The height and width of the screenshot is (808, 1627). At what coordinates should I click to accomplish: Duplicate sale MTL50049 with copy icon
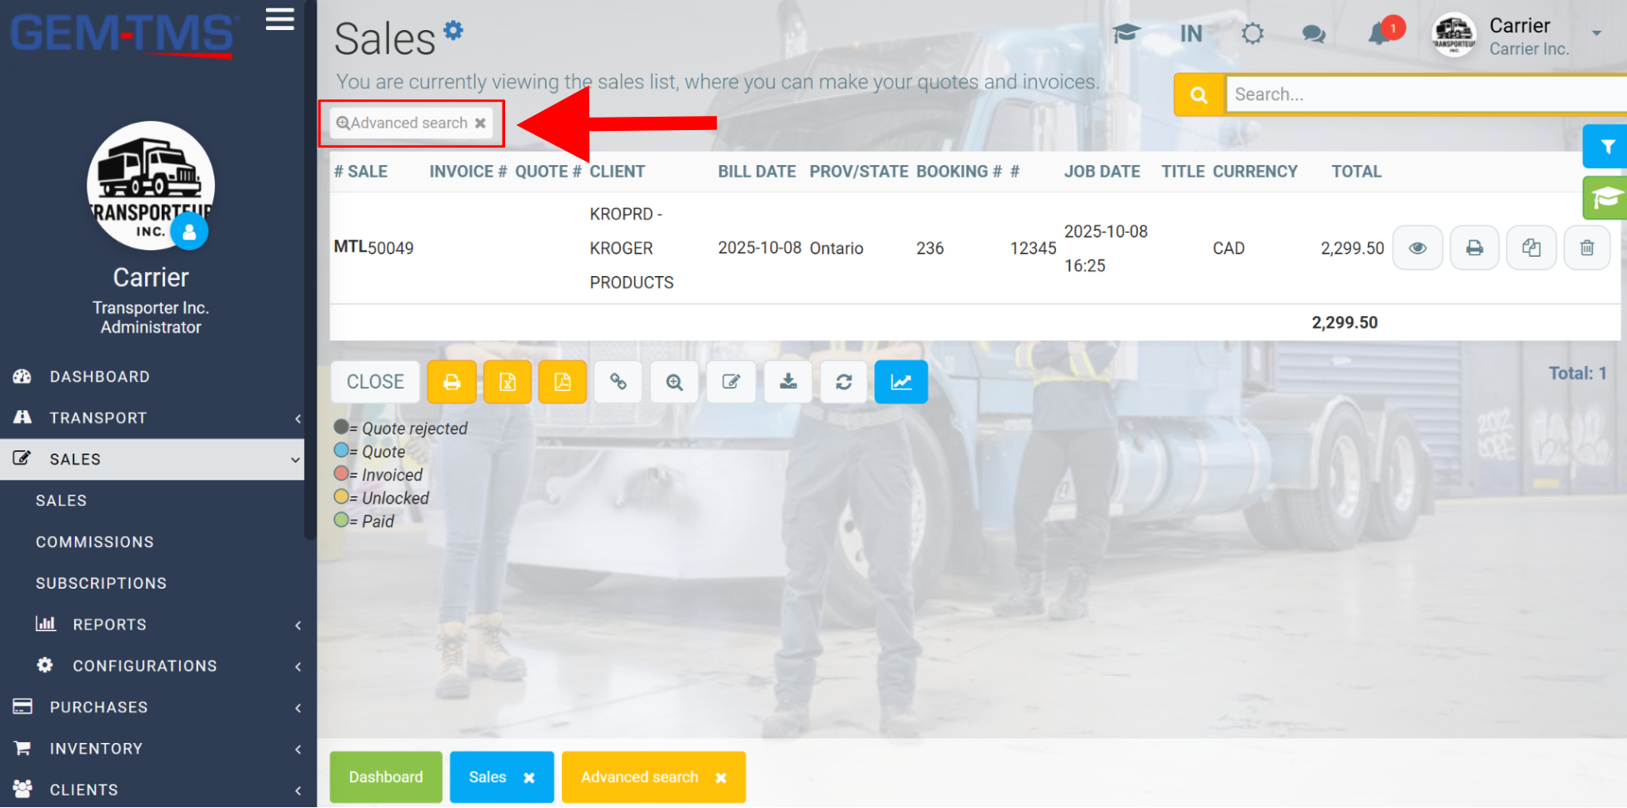[1531, 248]
